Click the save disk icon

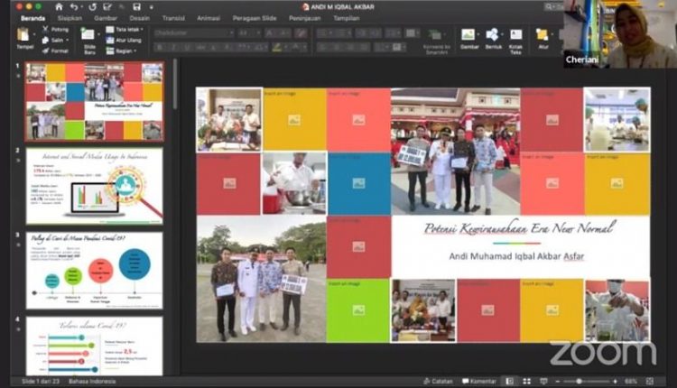tap(137, 6)
